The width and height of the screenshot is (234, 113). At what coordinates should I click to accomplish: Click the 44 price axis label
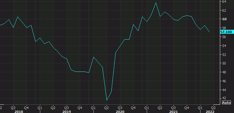pyautogui.click(x=224, y=90)
